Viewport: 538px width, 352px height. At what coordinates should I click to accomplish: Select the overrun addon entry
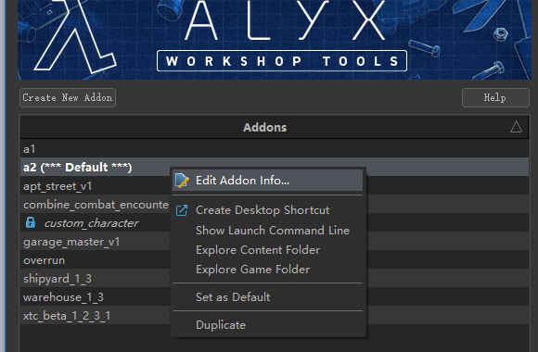tap(95, 259)
